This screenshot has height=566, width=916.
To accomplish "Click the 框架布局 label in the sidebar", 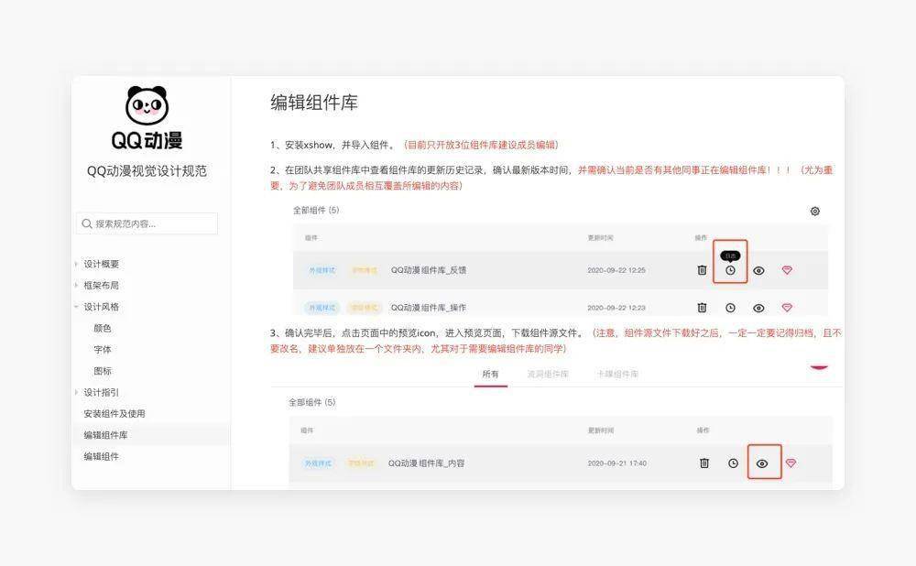I will (101, 285).
